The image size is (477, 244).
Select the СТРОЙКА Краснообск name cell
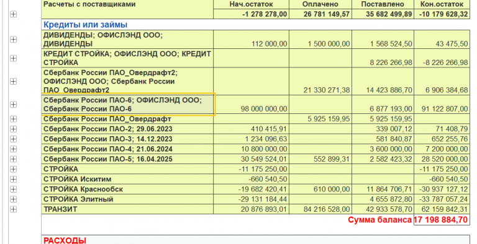pyautogui.click(x=127, y=189)
